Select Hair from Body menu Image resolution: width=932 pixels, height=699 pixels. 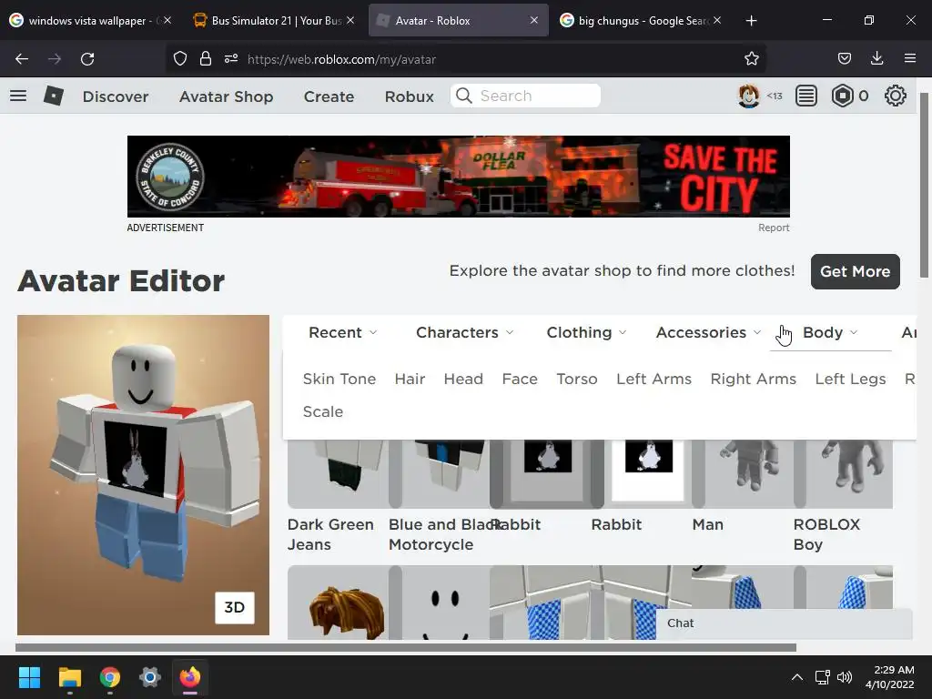pos(410,380)
